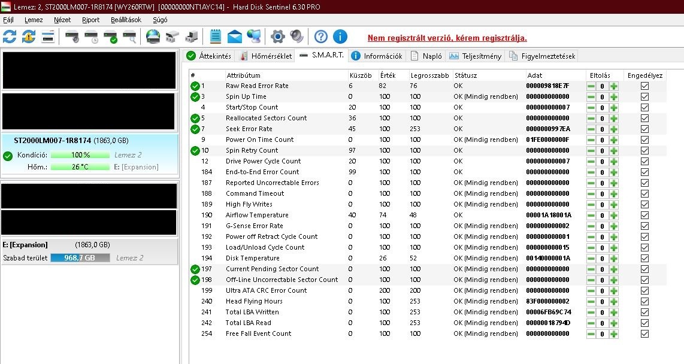Click green check icon beside Current Pending Sector Count
The image size is (684, 364).
(195, 269)
